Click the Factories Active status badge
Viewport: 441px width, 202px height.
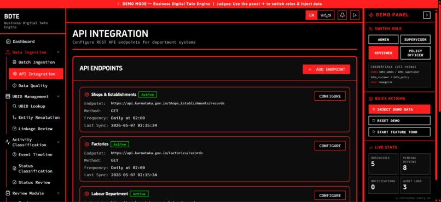click(x=119, y=145)
